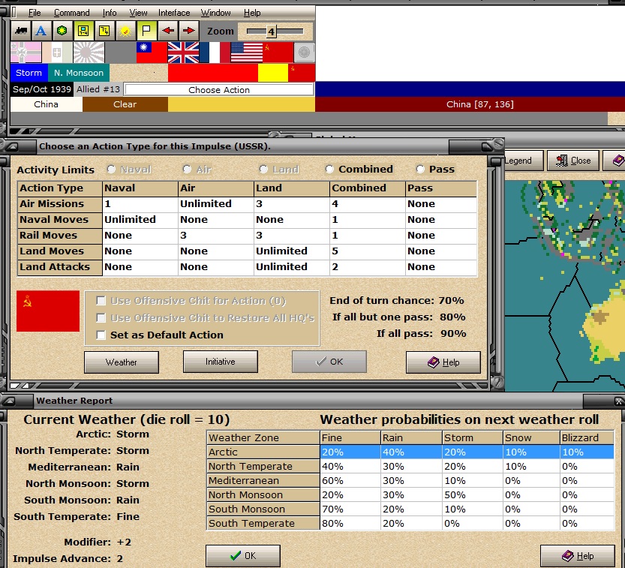Click the white flag toolbar icon
The width and height of the screenshot is (625, 568).
pyautogui.click(x=146, y=31)
